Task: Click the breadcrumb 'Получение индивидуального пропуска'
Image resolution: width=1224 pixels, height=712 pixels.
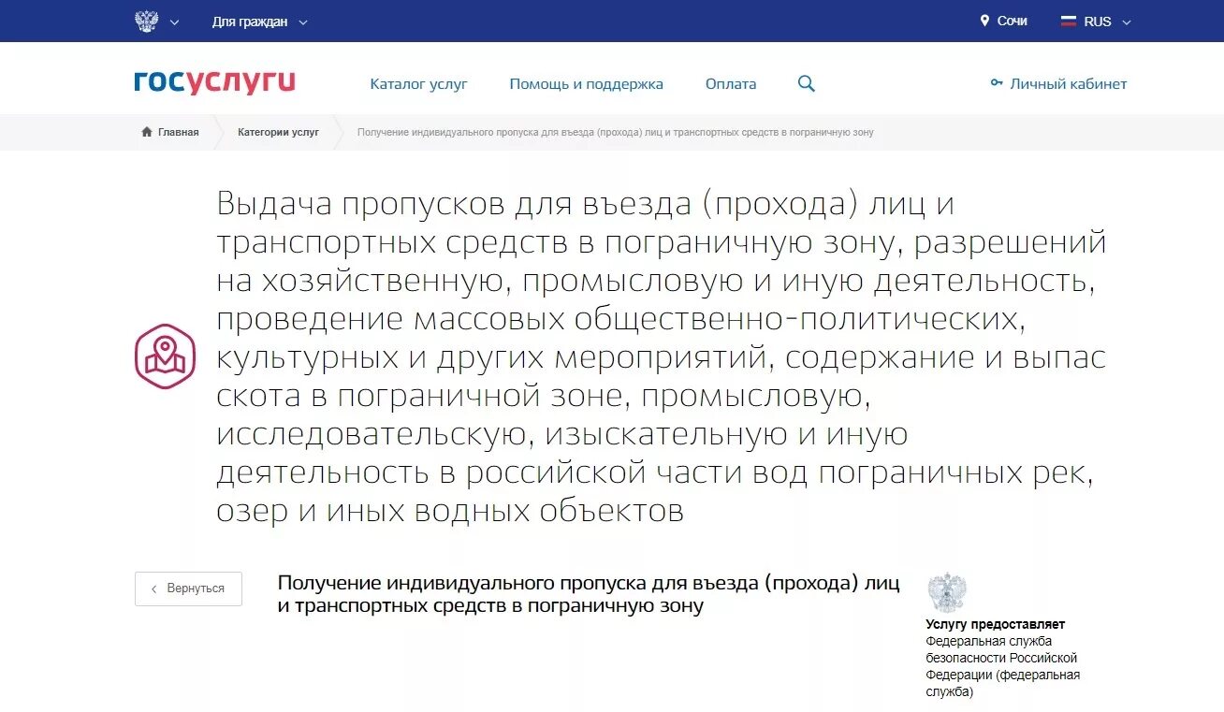Action: 616,132
